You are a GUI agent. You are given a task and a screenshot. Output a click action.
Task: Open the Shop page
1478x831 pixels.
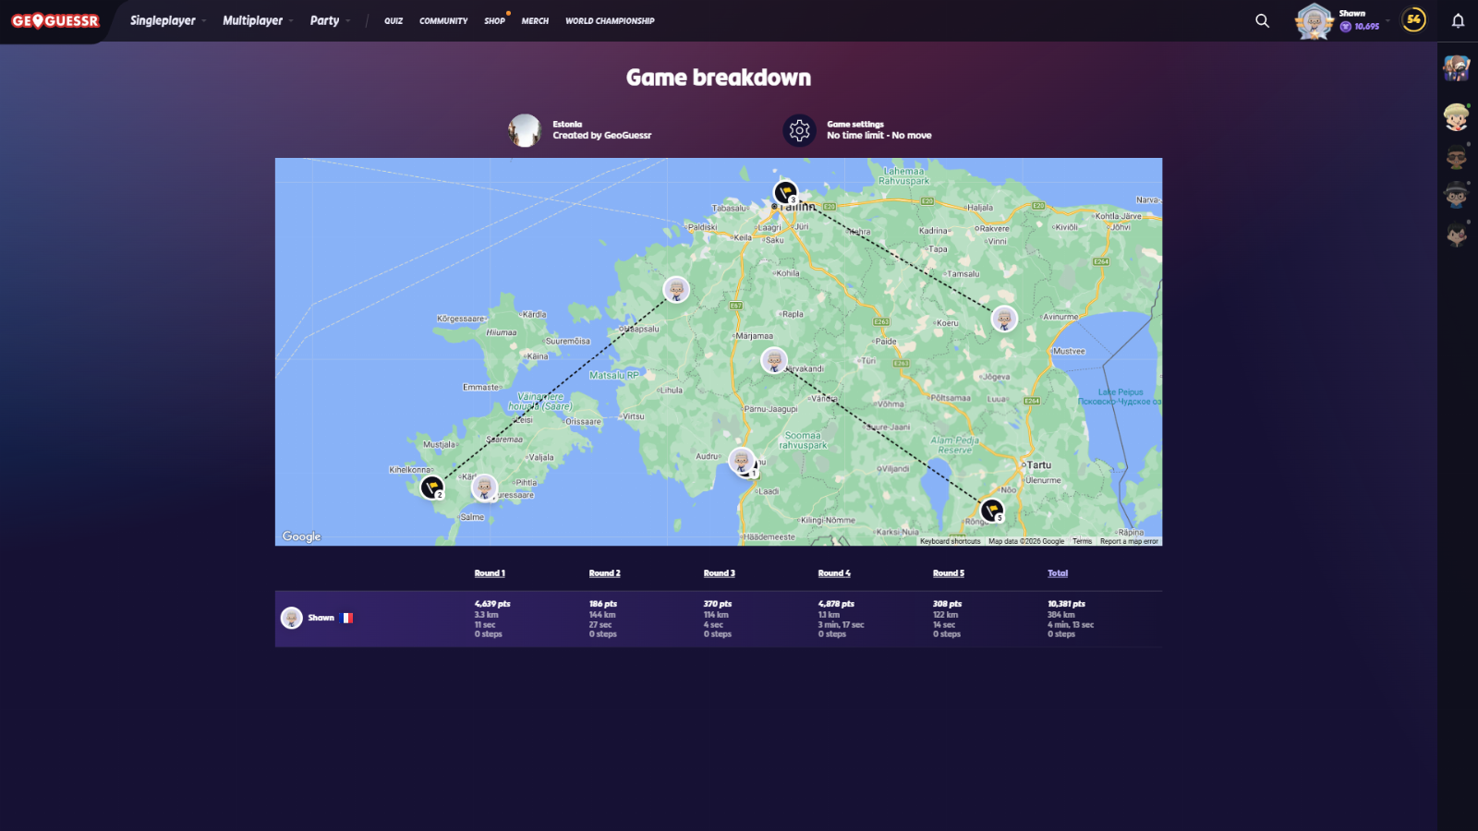[x=494, y=20]
